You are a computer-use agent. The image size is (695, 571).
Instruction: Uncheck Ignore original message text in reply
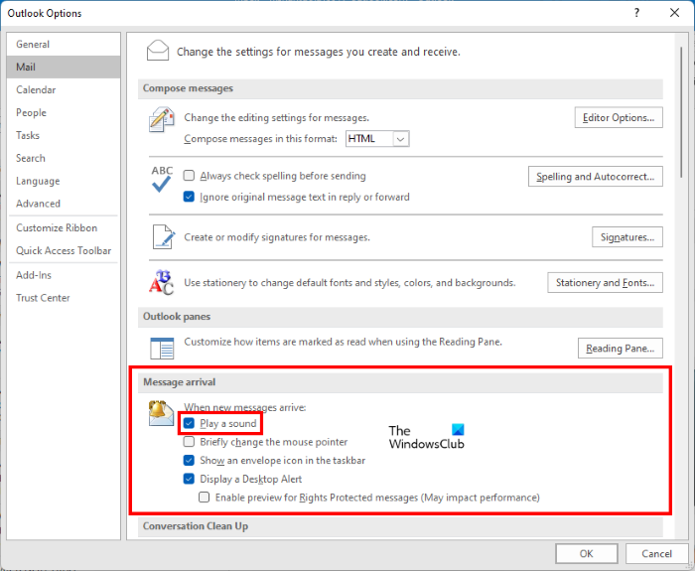[189, 197]
